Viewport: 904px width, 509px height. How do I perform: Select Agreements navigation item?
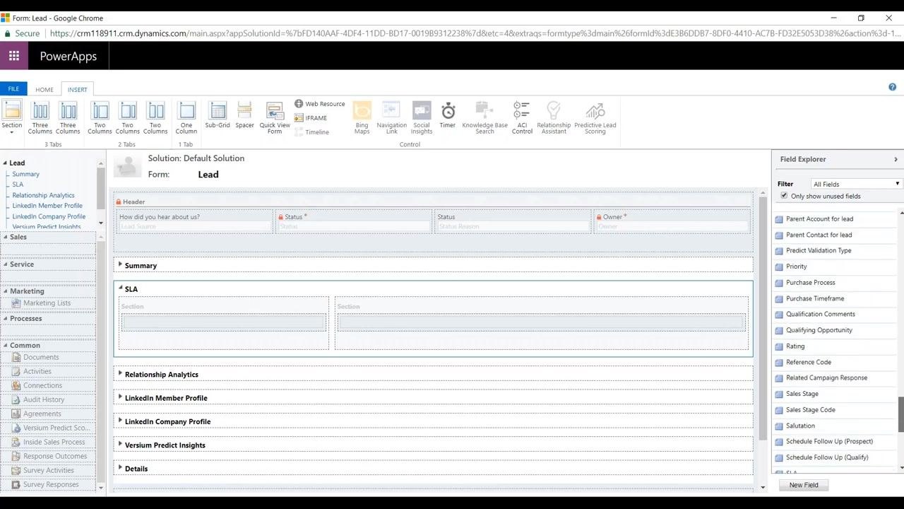(42, 414)
